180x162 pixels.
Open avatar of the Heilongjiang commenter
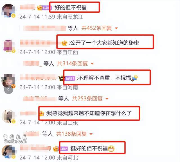[x=8, y=11]
